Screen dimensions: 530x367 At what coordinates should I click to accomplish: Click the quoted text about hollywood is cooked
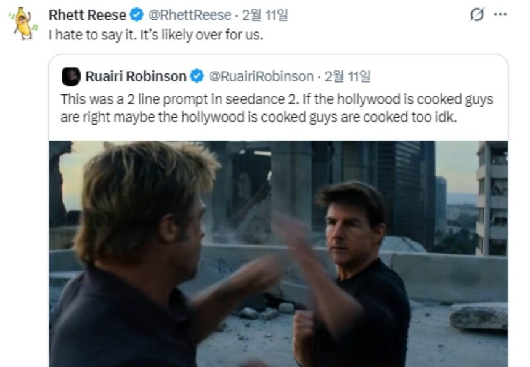click(277, 108)
